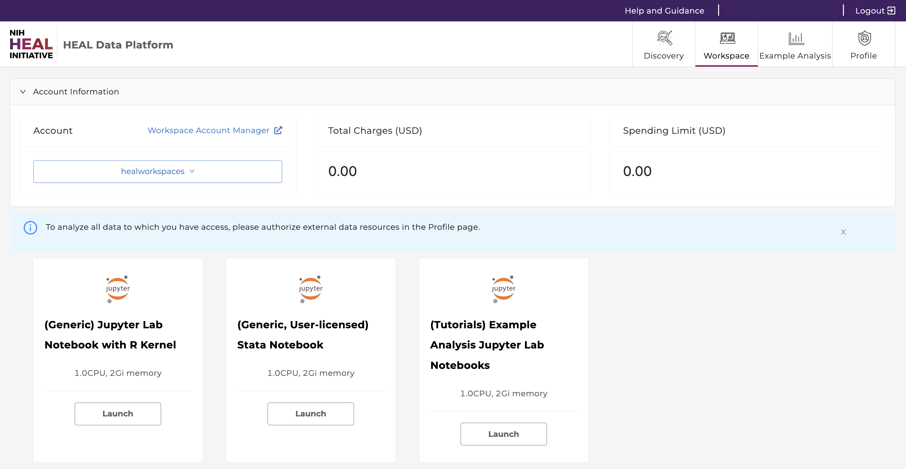Toggle the Account Information panel
Image resolution: width=906 pixels, height=469 pixels.
pyautogui.click(x=23, y=92)
